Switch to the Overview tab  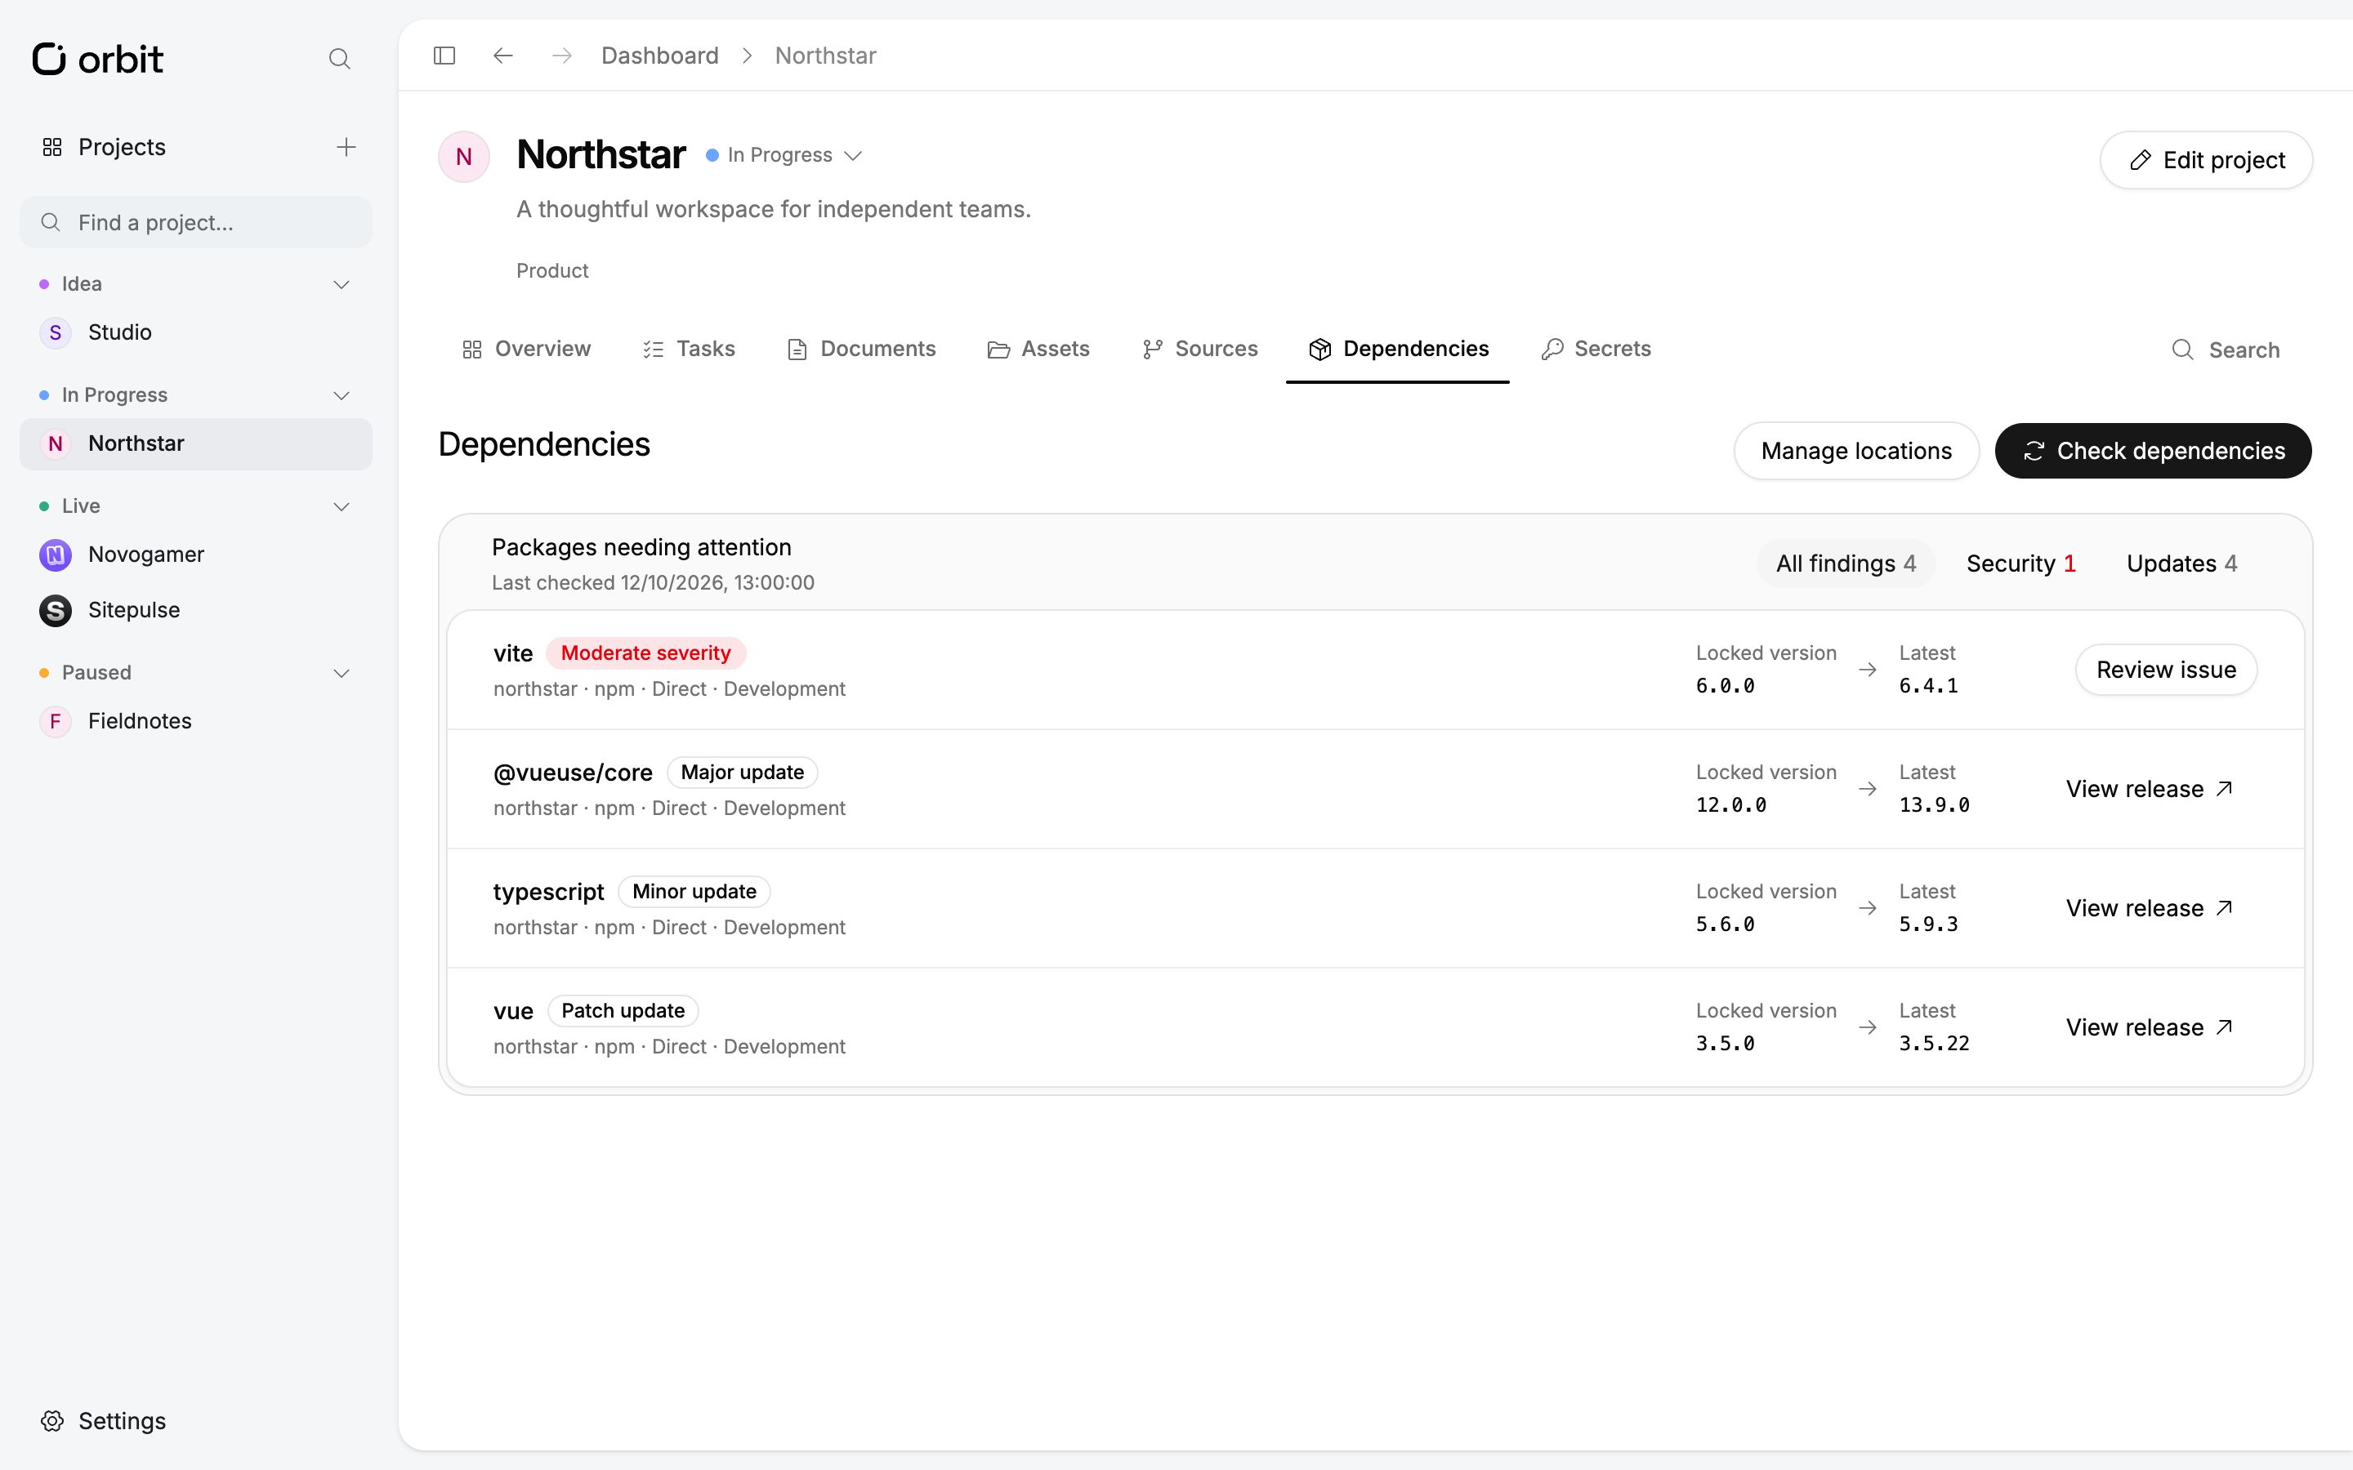pyautogui.click(x=526, y=349)
